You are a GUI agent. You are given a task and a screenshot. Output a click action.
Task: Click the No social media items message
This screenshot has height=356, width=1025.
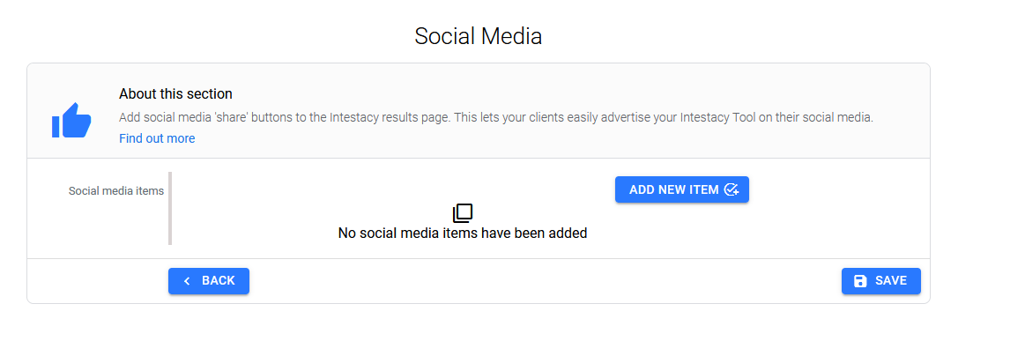tap(463, 234)
